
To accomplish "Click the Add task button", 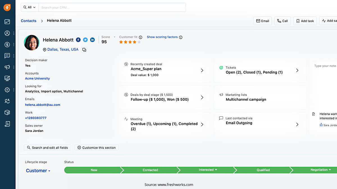I will point(305,21).
